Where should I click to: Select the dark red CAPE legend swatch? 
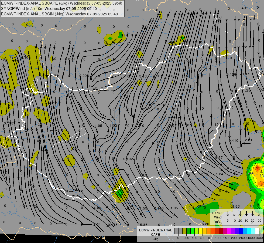point(221,231)
